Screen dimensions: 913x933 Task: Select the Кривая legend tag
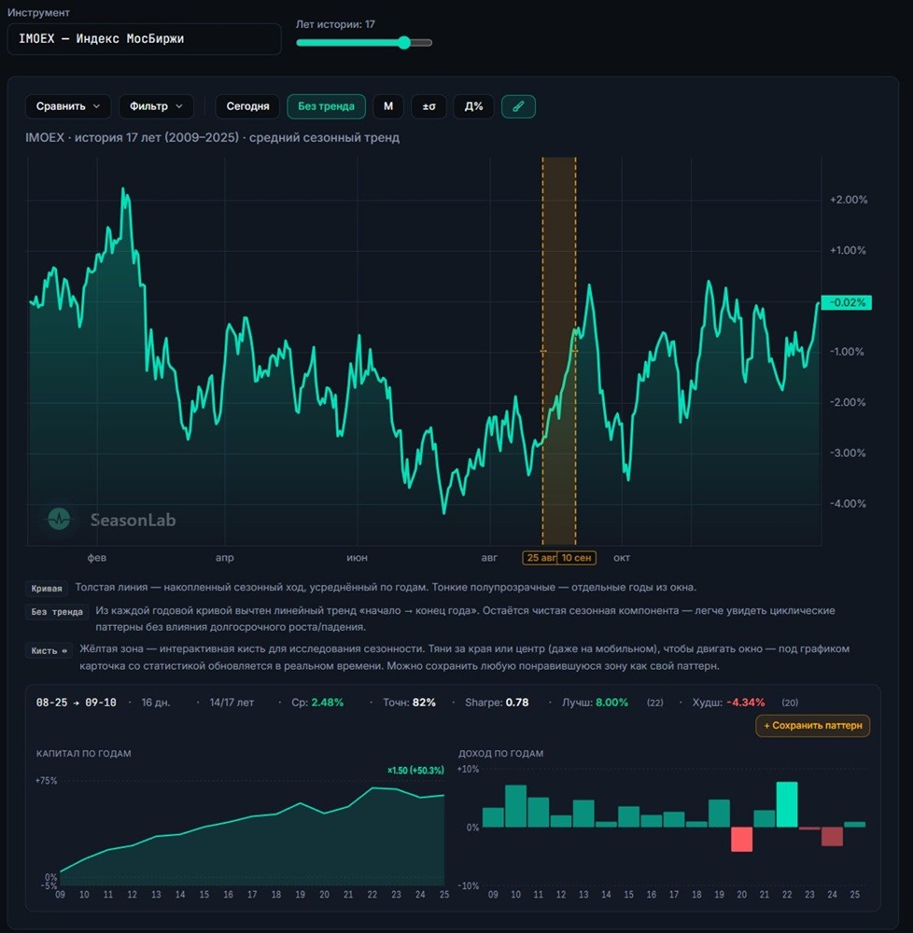47,588
